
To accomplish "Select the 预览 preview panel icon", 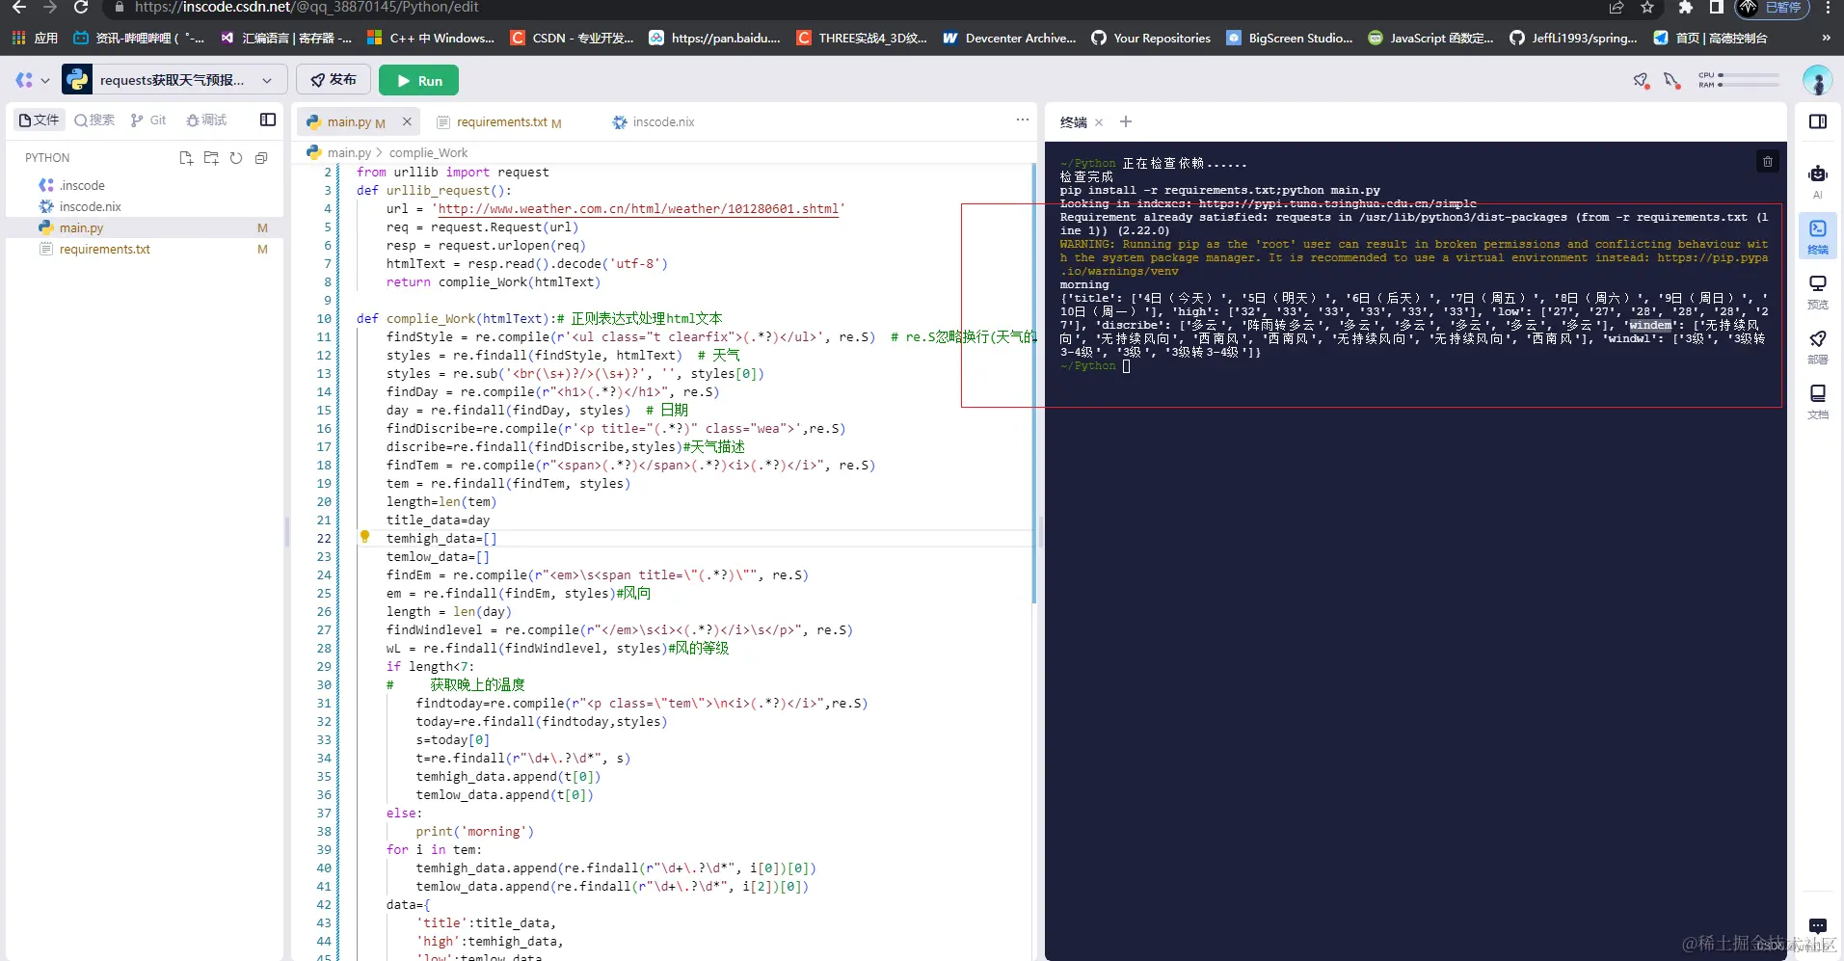I will click(1818, 289).
